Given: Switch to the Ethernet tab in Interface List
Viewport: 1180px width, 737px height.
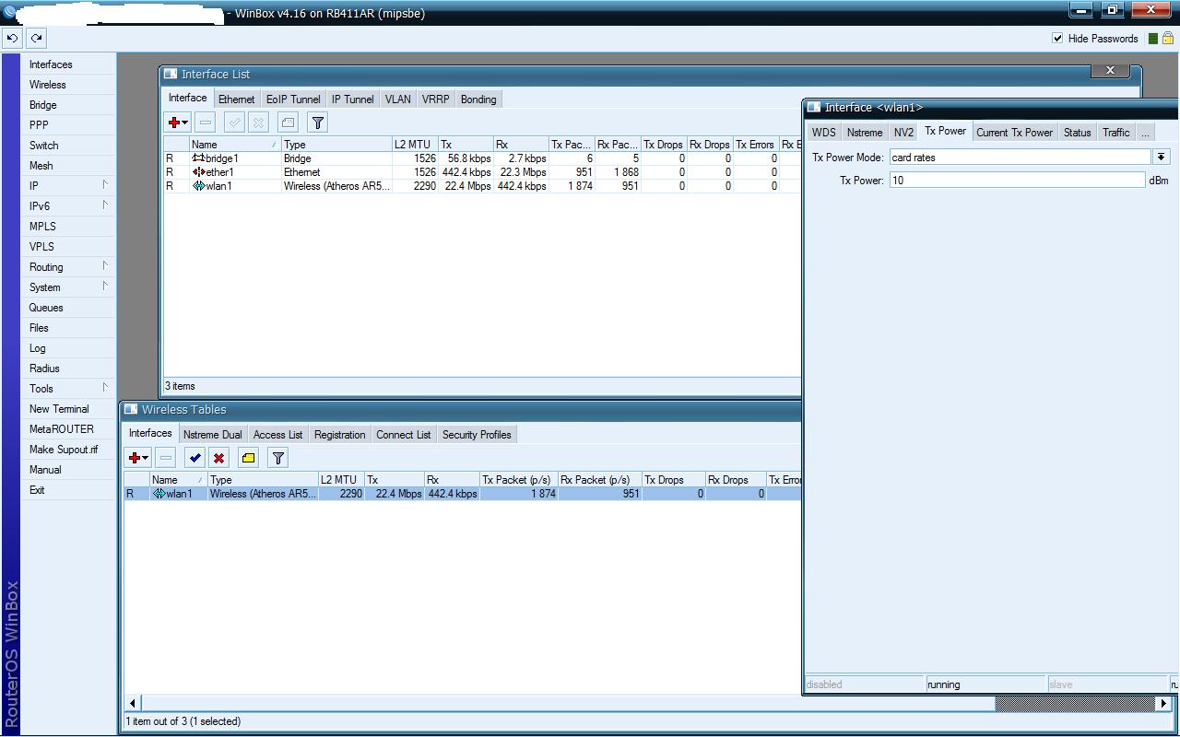Looking at the screenshot, I should [237, 99].
